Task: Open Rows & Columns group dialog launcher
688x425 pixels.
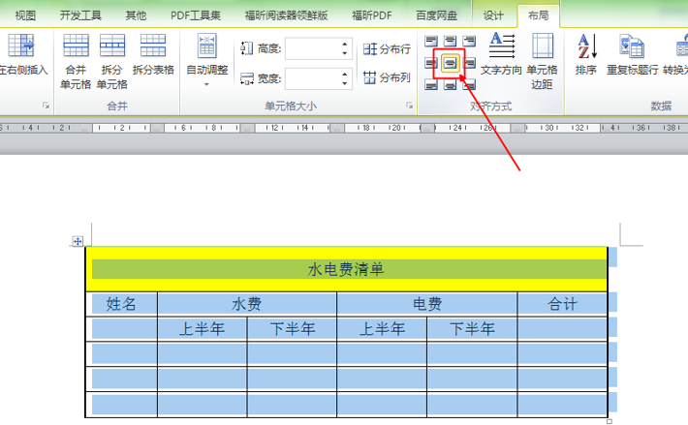Action: (x=46, y=106)
